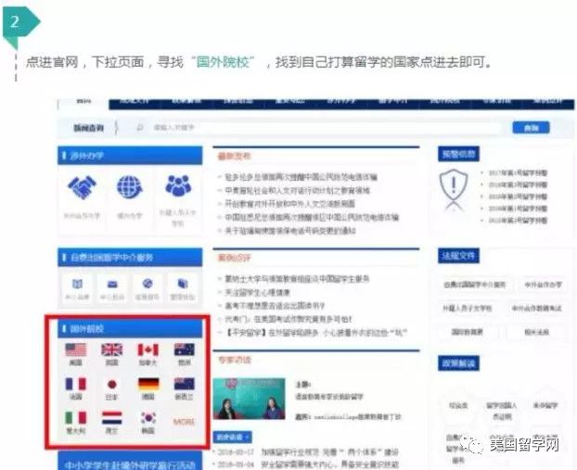Screen dimensions: 577x470
Task: Click the envelope icon in the agency services panel
Action: coord(112,284)
